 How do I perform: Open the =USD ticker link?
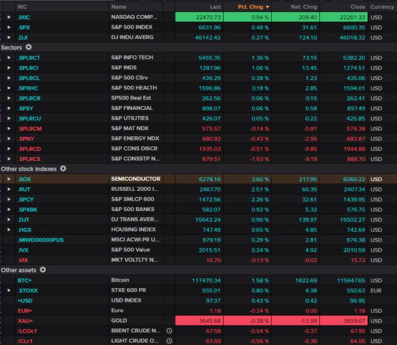tap(25, 301)
